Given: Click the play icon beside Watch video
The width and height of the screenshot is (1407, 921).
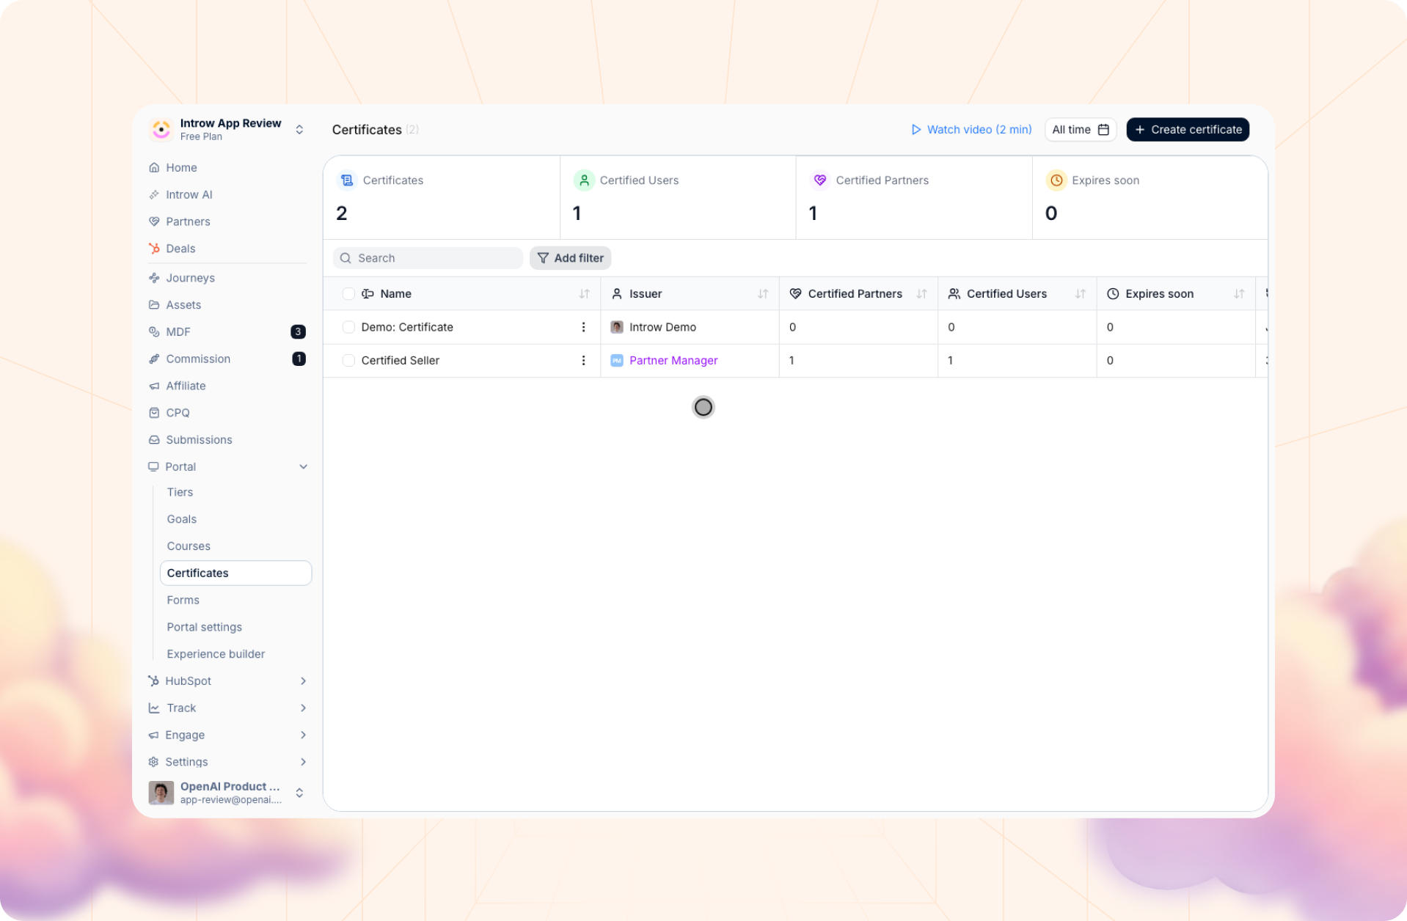Looking at the screenshot, I should (916, 130).
